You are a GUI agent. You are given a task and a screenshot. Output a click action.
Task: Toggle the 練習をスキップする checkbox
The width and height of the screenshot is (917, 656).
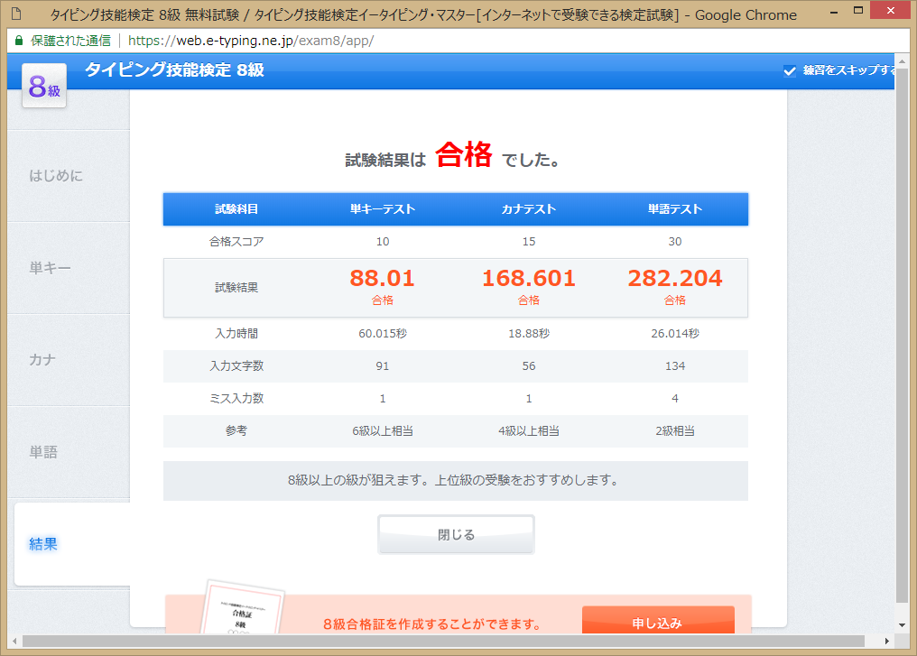click(790, 70)
